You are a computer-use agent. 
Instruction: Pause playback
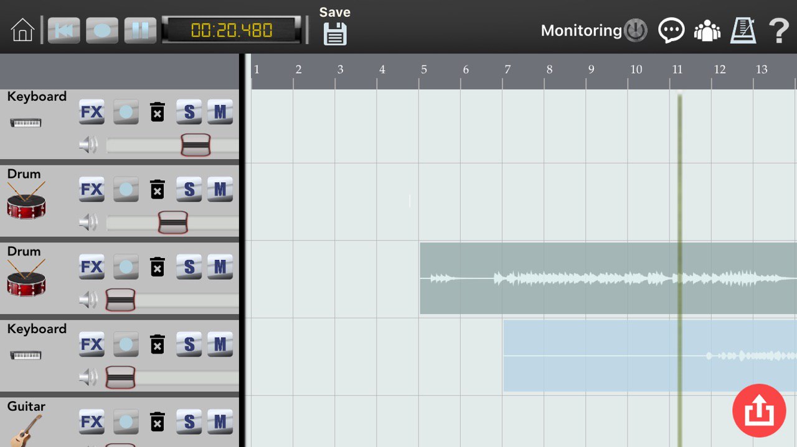click(140, 30)
